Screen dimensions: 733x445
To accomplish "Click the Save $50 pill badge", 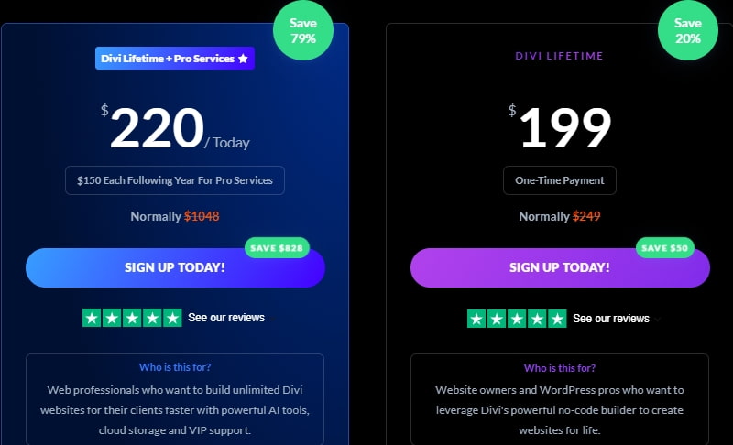I will pos(664,247).
